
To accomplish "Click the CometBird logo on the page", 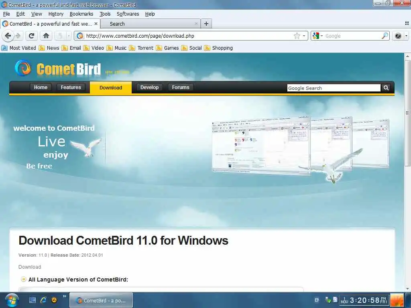I will point(58,69).
